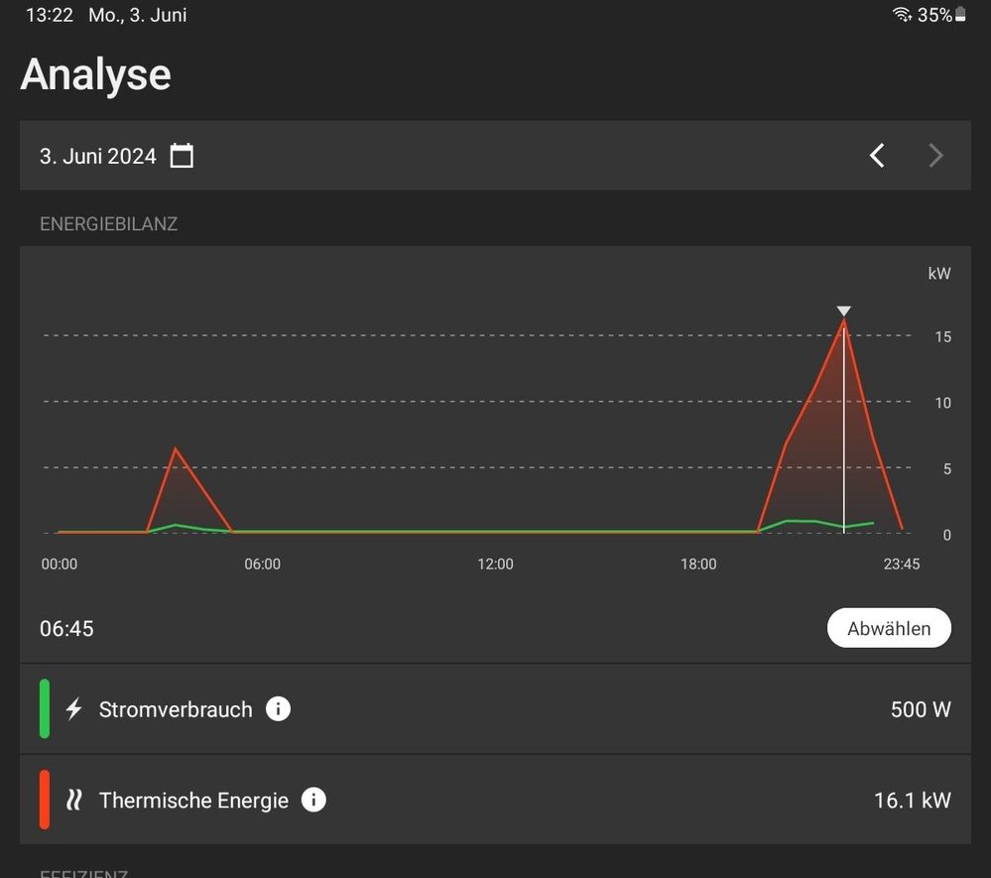Image resolution: width=991 pixels, height=878 pixels.
Task: Click the red Thermische Energie color bar
Action: tap(45, 800)
